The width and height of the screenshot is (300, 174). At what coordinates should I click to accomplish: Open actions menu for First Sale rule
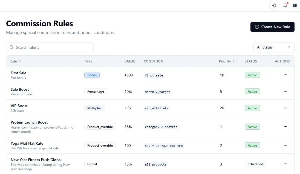285,75
